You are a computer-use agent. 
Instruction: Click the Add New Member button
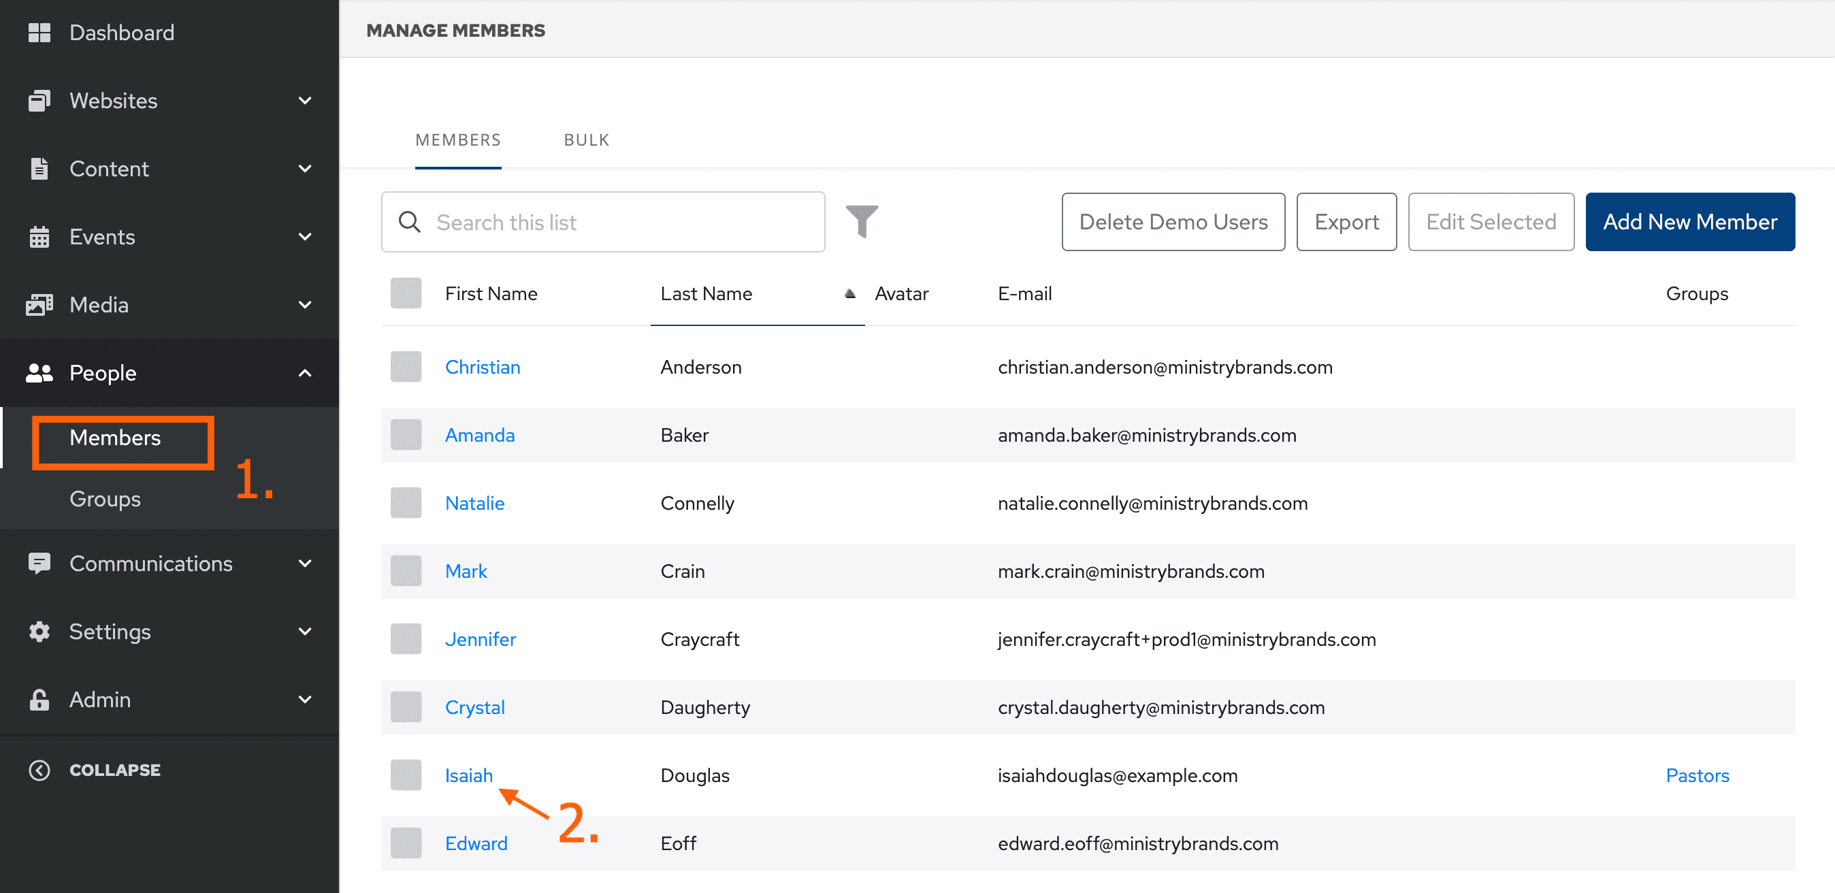1689,222
